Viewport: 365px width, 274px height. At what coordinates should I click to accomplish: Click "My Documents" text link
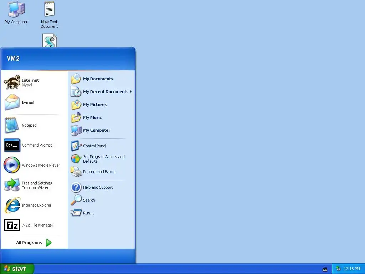coord(98,79)
